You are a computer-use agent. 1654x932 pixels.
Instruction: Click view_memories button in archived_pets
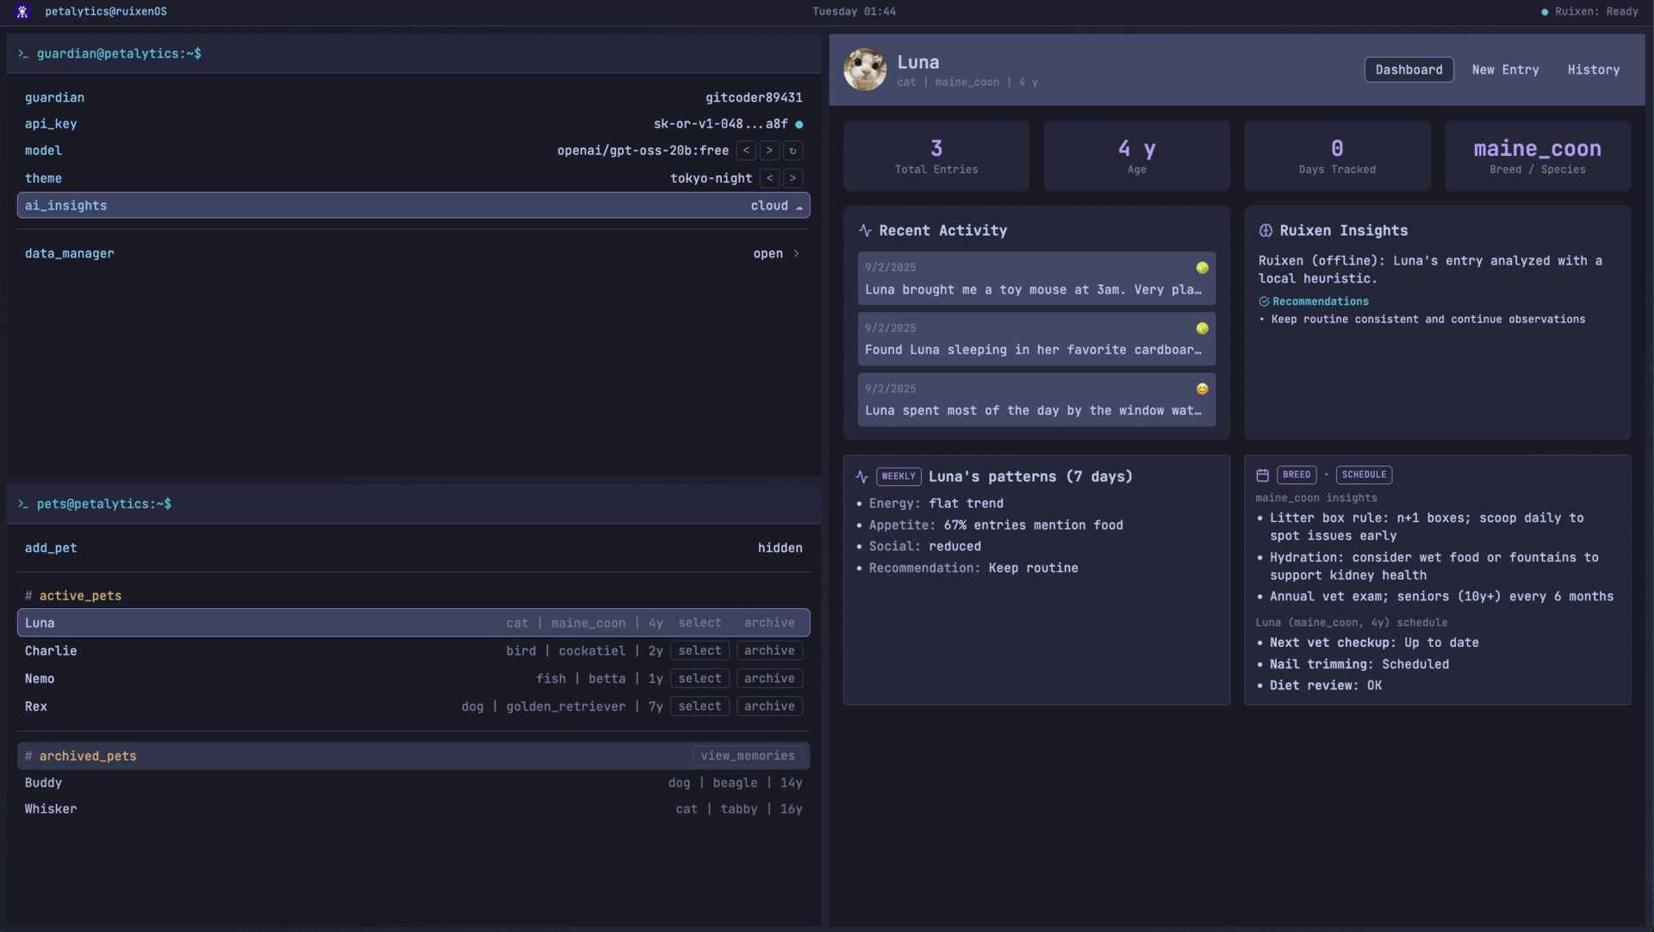(x=747, y=756)
